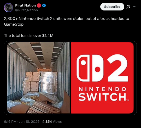
Task: Open the 6:16 PM timestamp link
Action: pyautogui.click(x=10, y=122)
